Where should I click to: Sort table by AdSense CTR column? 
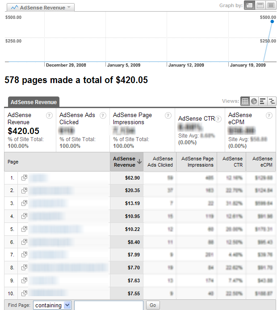pos(232,162)
